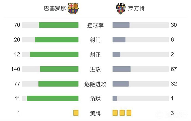Click Barcelona's green possession bar showing 70
The height and width of the screenshot is (121, 191).
(59, 25)
